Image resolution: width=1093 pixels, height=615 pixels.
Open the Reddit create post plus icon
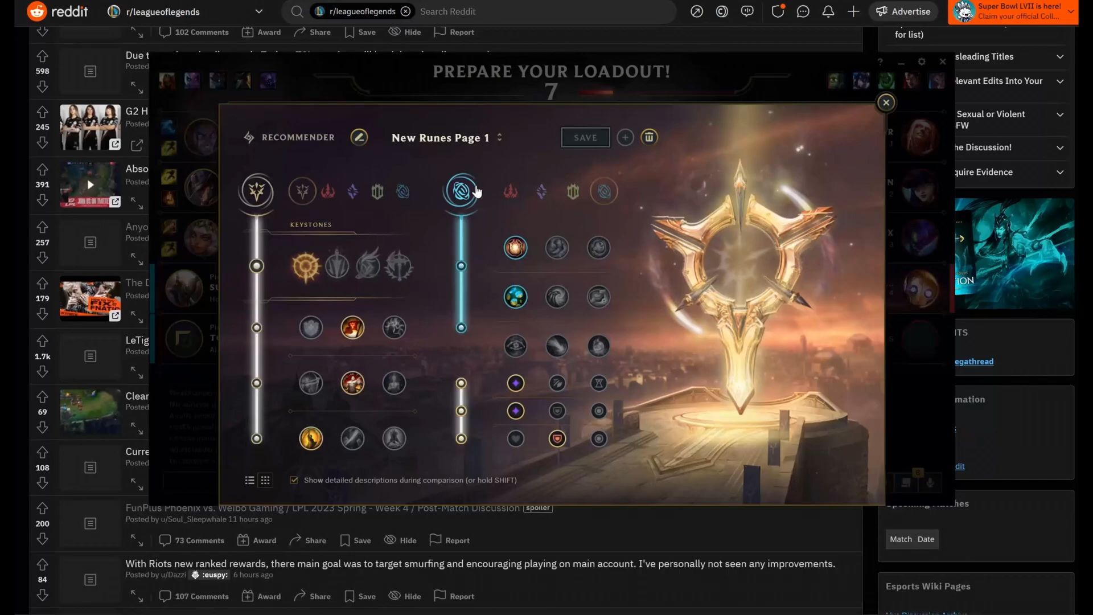[853, 11]
